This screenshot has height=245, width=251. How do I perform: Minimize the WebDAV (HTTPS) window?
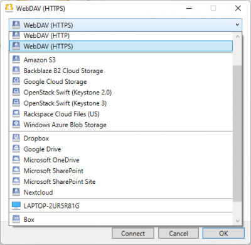tap(189, 8)
